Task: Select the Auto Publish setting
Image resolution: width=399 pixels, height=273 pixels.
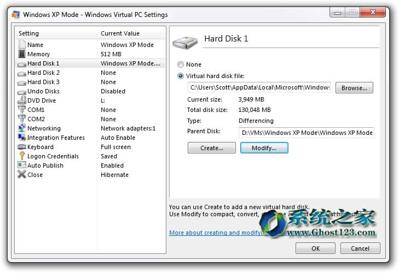Action: click(45, 165)
